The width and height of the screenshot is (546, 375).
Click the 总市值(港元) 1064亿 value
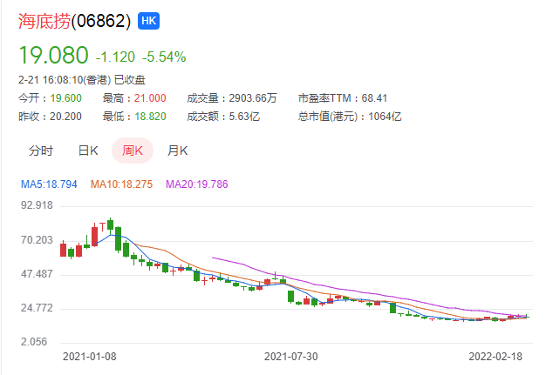(386, 117)
